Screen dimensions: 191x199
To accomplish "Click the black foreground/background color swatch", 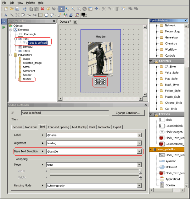I will coord(84,15).
